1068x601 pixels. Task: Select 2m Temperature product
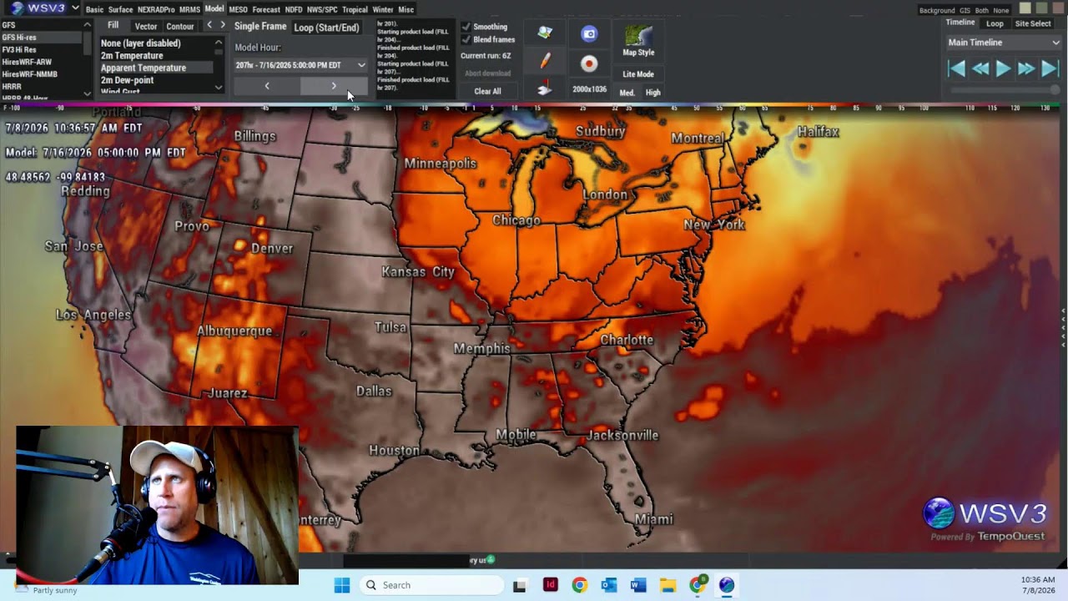(132, 56)
